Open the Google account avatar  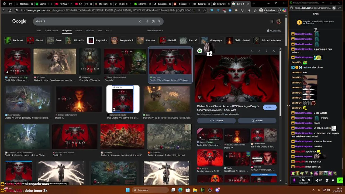click(279, 21)
